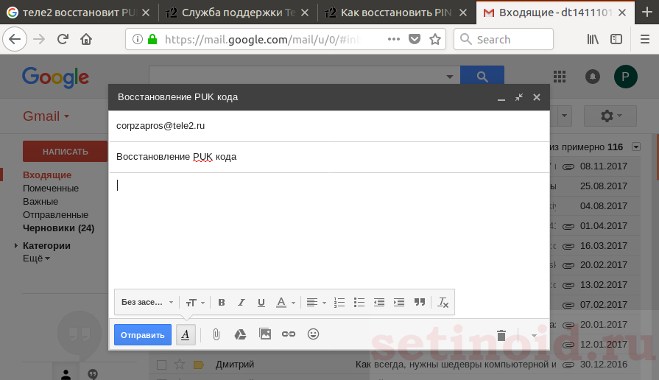Click Firefox Search box
The image size is (659, 380).
point(504,39)
